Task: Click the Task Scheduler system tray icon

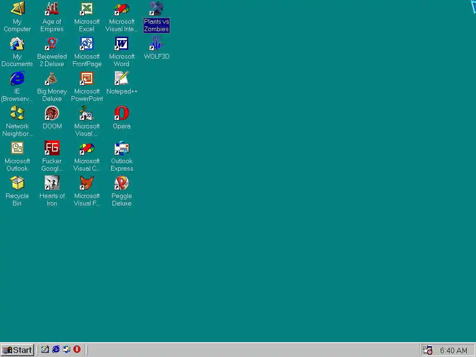Action: coord(428,350)
